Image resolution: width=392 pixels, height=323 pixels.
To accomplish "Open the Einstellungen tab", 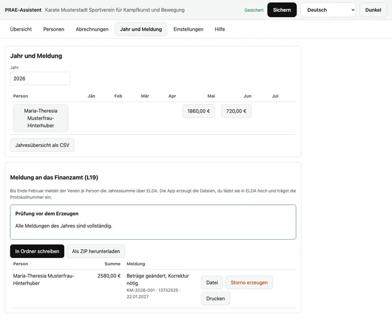I will tap(188, 29).
